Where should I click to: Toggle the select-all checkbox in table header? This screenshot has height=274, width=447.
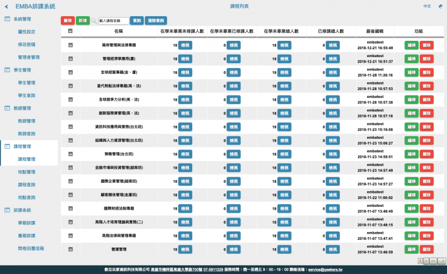coord(70,31)
